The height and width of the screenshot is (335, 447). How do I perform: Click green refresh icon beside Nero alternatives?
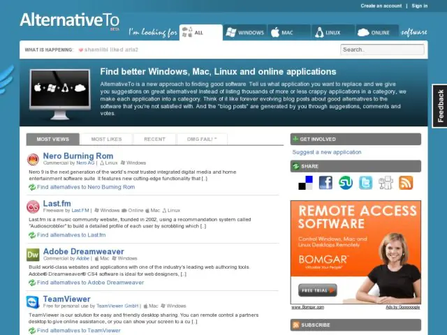32,187
